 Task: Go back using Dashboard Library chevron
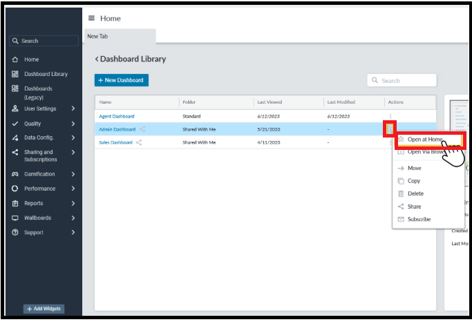pyautogui.click(x=97, y=59)
